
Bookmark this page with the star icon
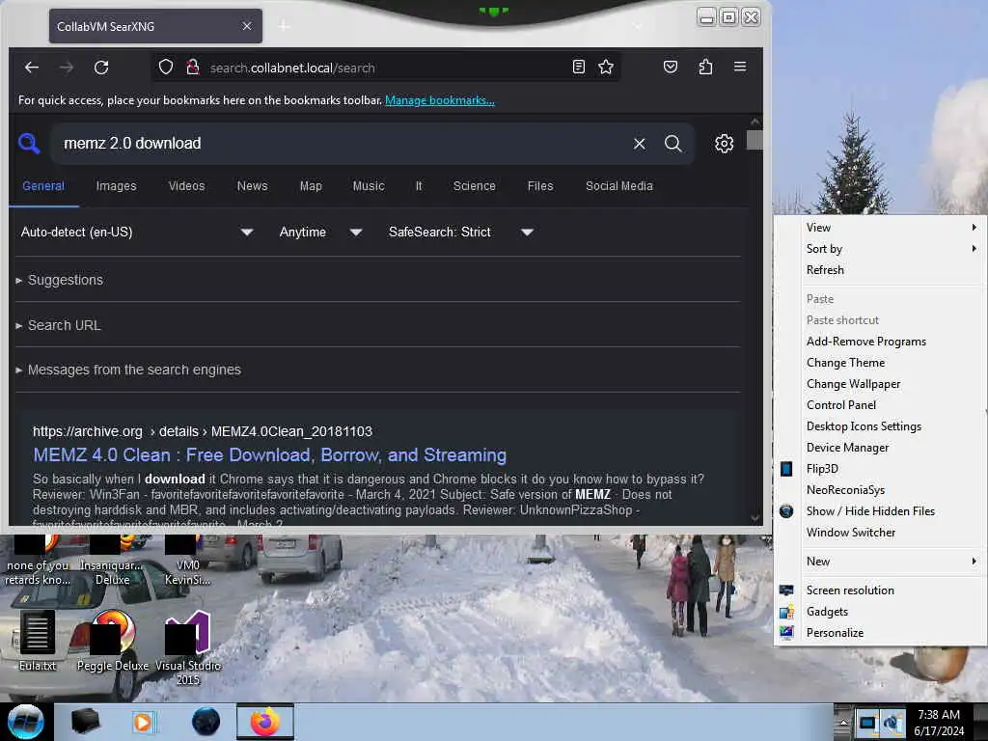click(x=606, y=67)
